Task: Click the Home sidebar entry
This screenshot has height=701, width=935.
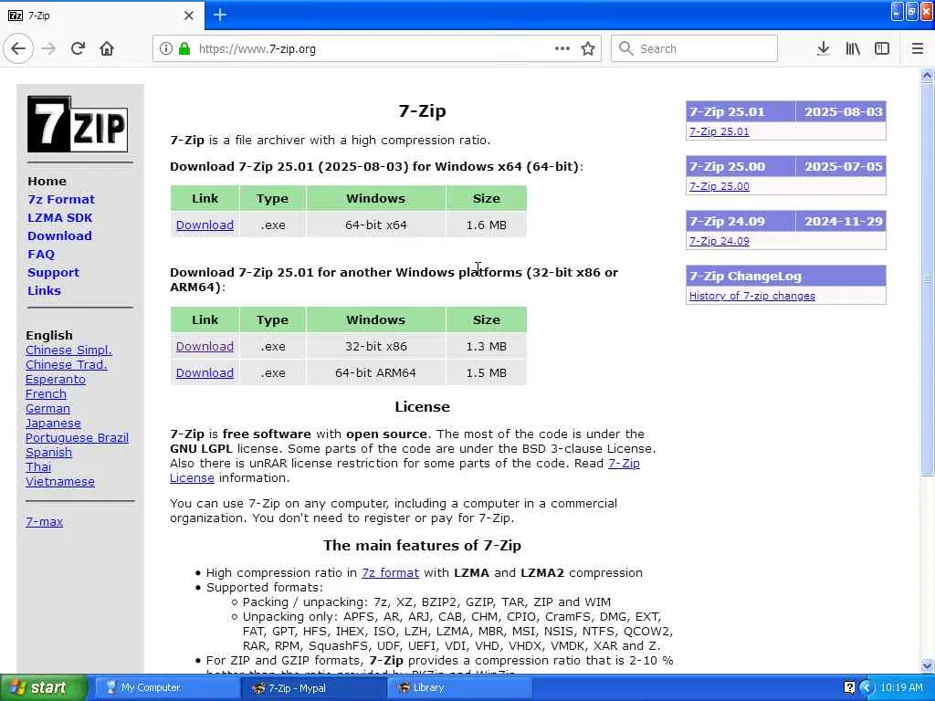Action: tap(47, 182)
